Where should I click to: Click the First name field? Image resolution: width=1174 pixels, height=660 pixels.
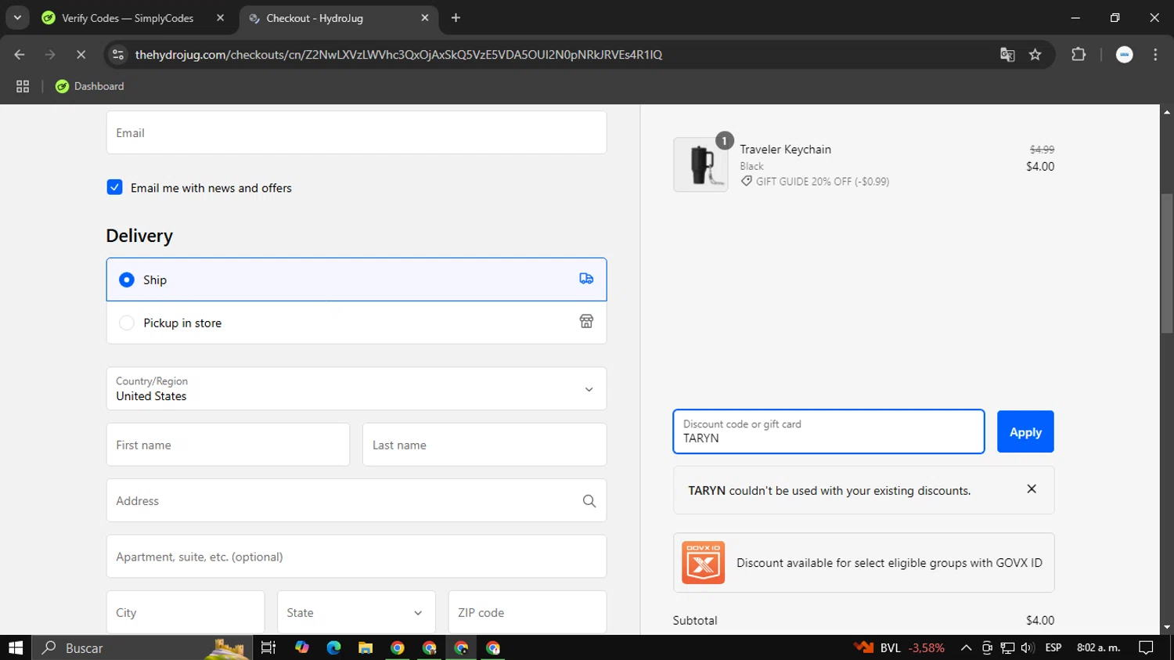click(x=228, y=445)
